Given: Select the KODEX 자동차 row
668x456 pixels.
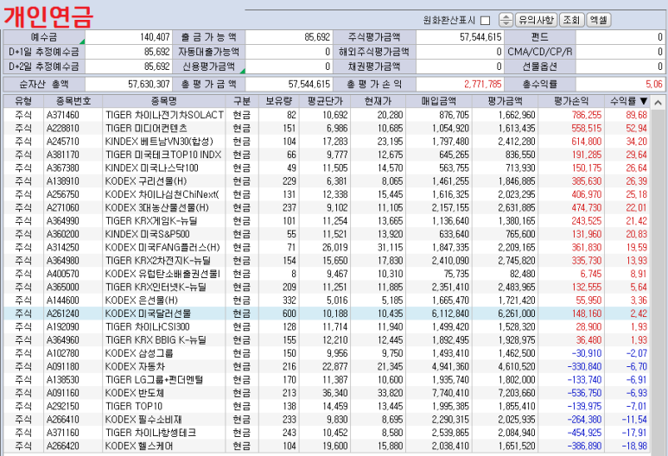Looking at the screenshot, I should 328,366.
